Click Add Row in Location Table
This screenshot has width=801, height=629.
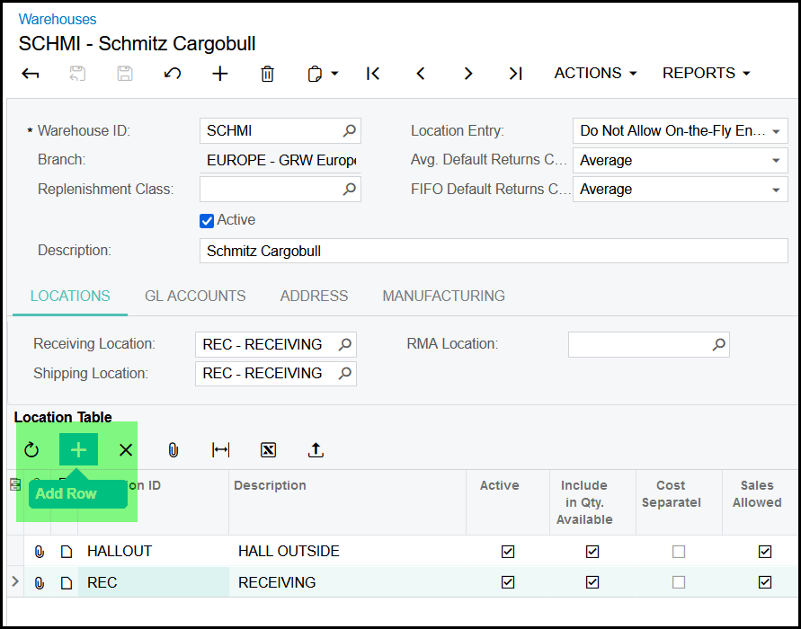79,449
